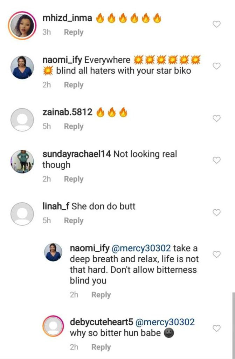Tap zainab.5812's default avatar
235x359 pixels.
22,118
